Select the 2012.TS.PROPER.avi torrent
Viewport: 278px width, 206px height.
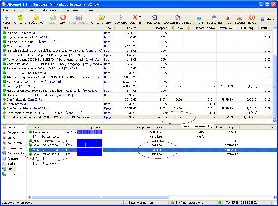pos(137,73)
